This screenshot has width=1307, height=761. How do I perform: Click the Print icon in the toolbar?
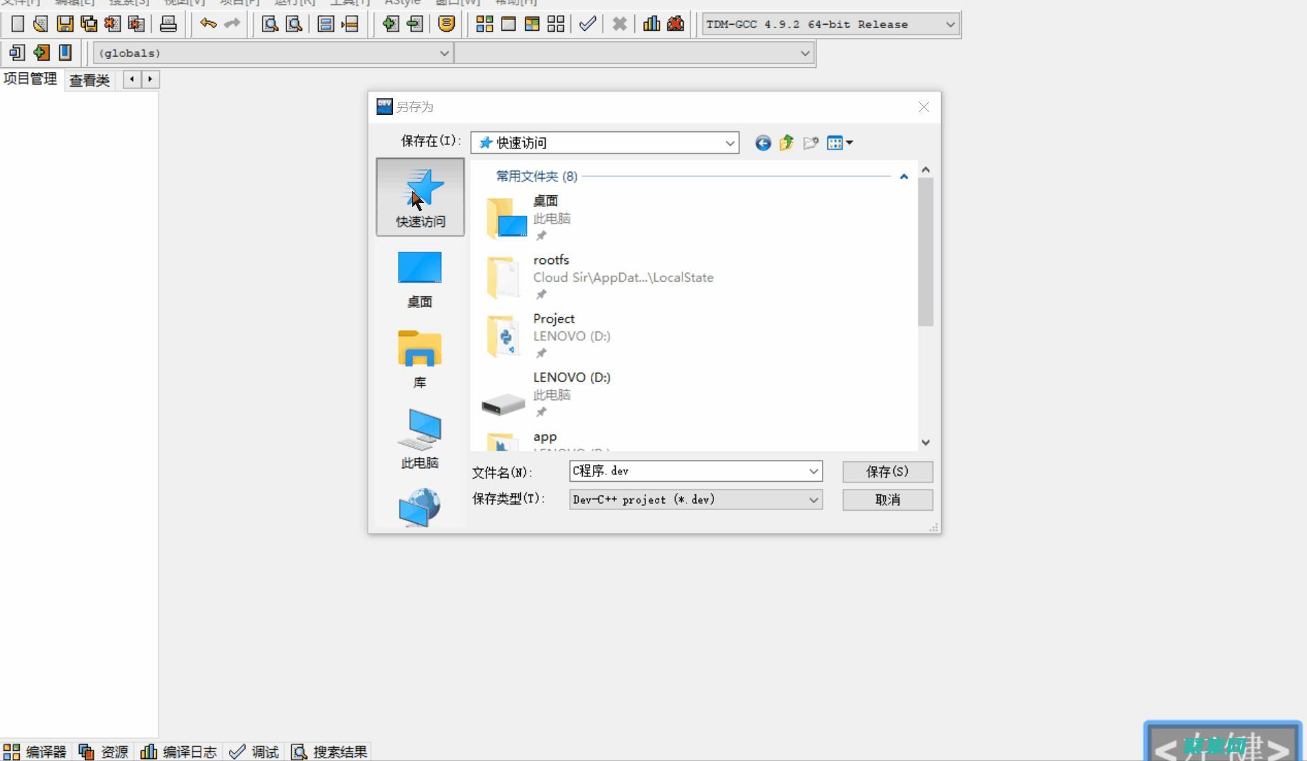168,24
